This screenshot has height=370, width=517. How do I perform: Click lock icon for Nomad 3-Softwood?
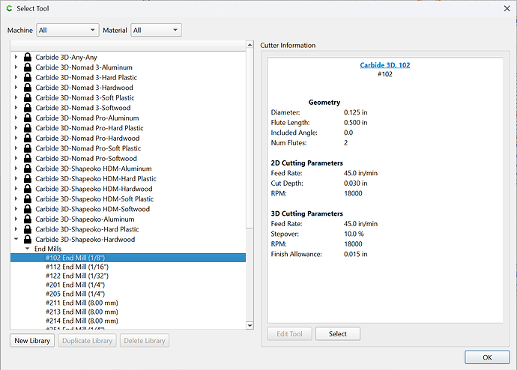[28, 108]
